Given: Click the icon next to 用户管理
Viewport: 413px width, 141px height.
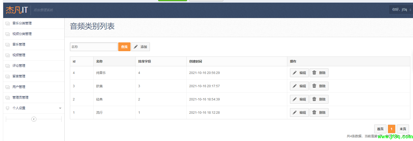Looking at the screenshot, I should coord(8,87).
